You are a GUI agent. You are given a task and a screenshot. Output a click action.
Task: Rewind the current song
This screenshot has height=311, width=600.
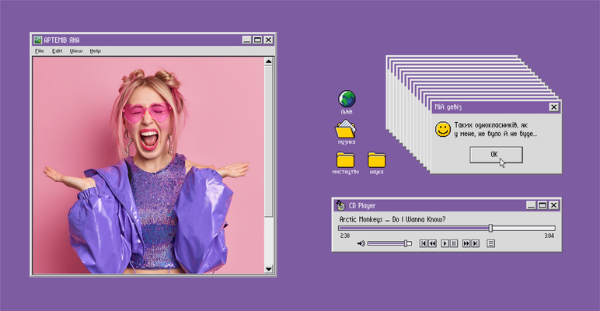(x=432, y=243)
